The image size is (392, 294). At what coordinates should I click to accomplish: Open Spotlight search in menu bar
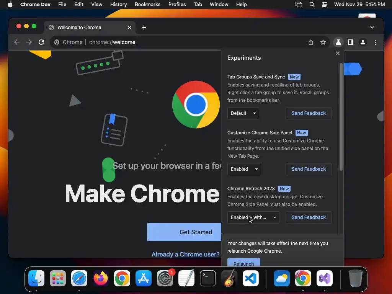click(312, 4)
